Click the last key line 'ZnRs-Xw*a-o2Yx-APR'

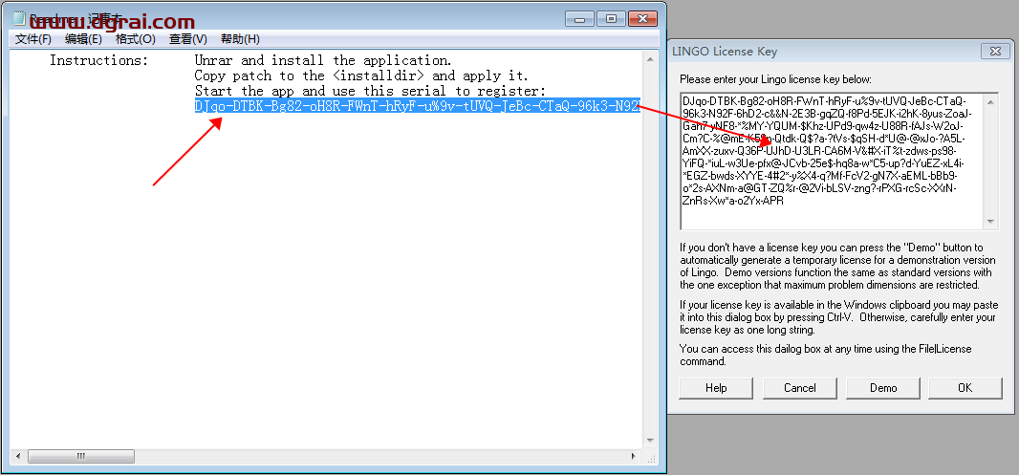(x=733, y=201)
